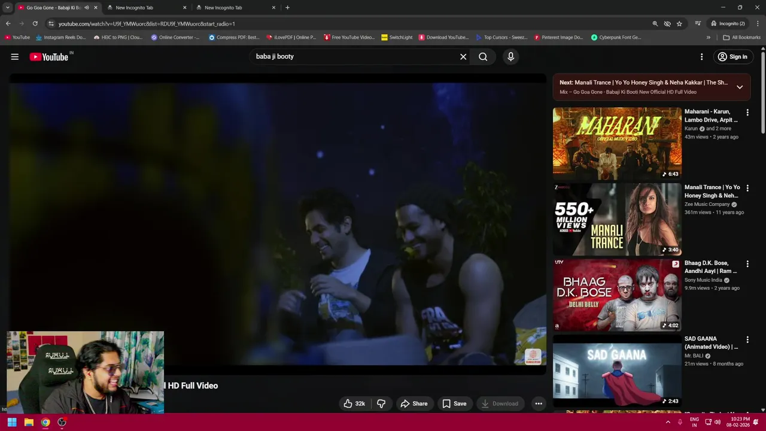Open the media control icon in toolbar
The width and height of the screenshot is (766, 431).
698,24
